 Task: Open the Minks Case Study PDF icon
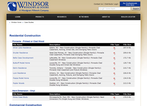tap(114, 98)
